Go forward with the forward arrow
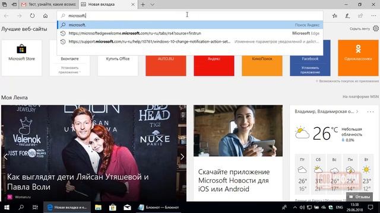The image size is (380, 213). [x=19, y=16]
